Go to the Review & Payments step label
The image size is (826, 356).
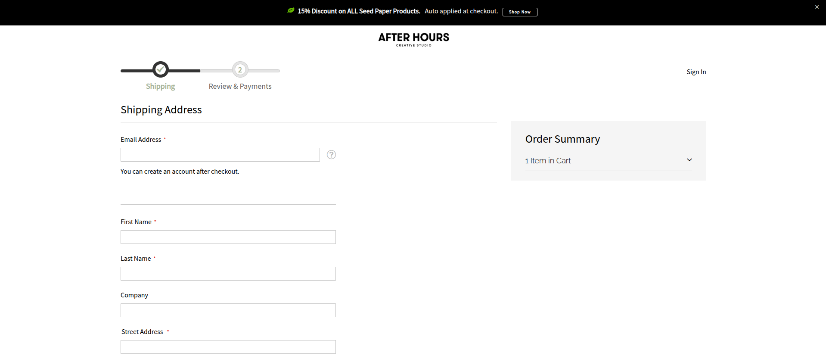tap(240, 86)
